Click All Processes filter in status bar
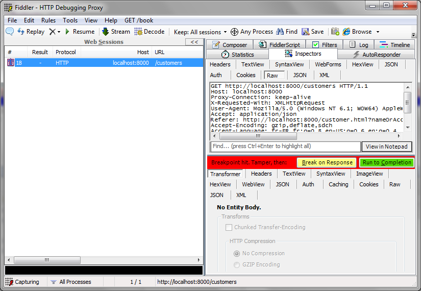Screen dimensions: 421x291 pyautogui.click(x=71, y=282)
